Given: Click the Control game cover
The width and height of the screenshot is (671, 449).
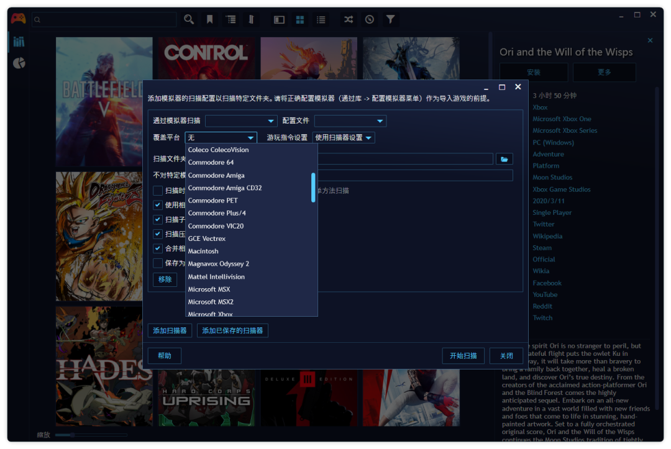Looking at the screenshot, I should click(x=207, y=58).
